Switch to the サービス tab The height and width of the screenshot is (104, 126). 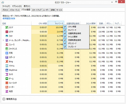tap(59, 10)
